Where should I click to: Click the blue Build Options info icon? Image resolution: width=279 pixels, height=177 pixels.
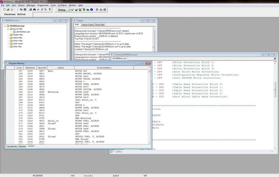point(91,10)
